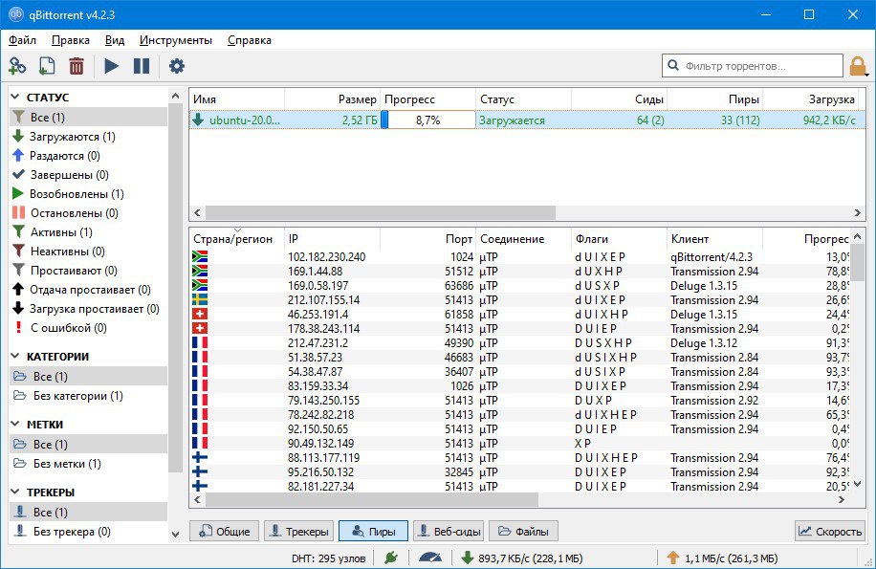Image resolution: width=876 pixels, height=569 pixels.
Task: Select the Без метки (1) item
Action: 88,464
